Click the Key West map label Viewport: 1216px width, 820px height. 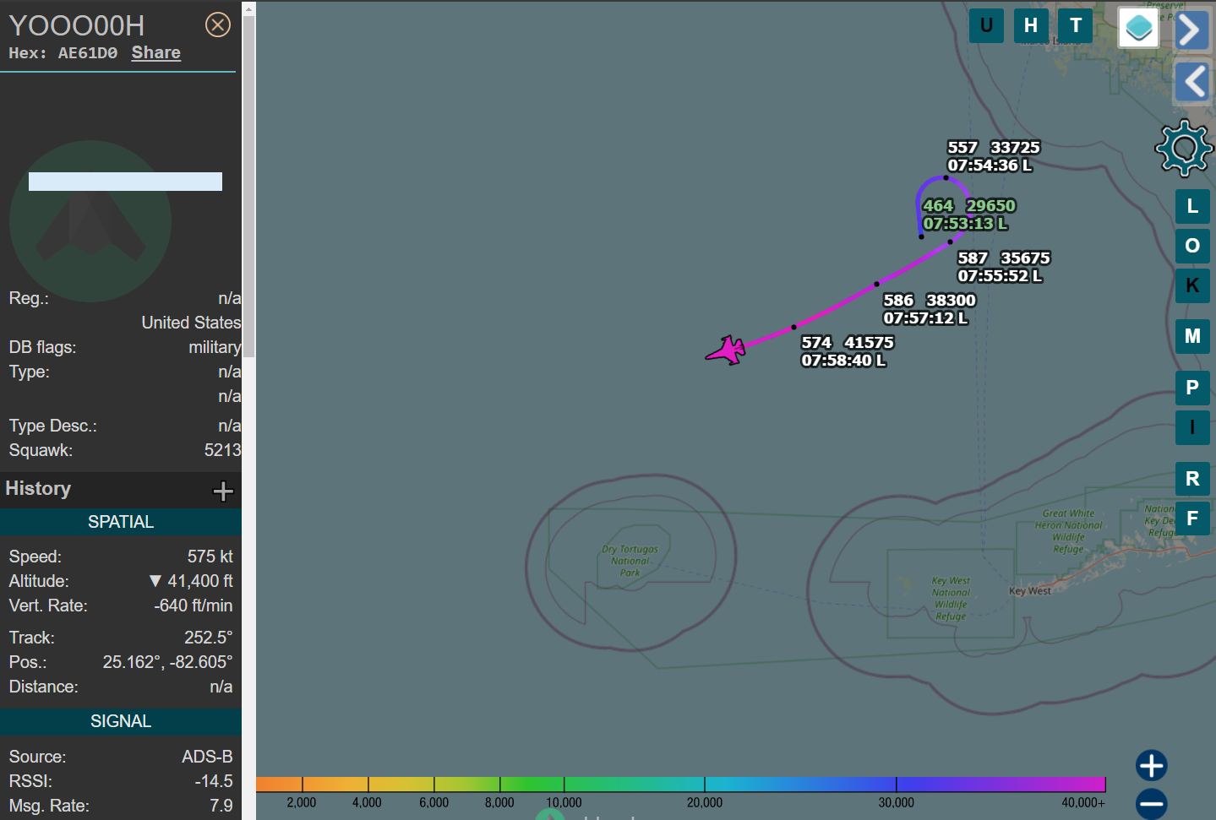pyautogui.click(x=1030, y=591)
